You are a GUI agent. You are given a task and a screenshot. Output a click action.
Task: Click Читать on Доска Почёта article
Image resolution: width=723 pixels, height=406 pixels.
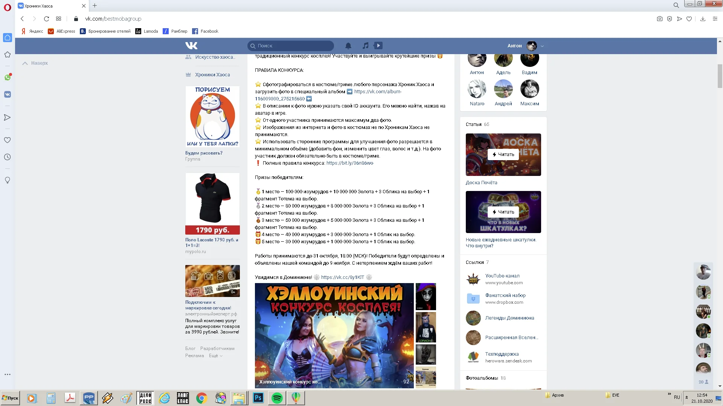[x=503, y=155]
